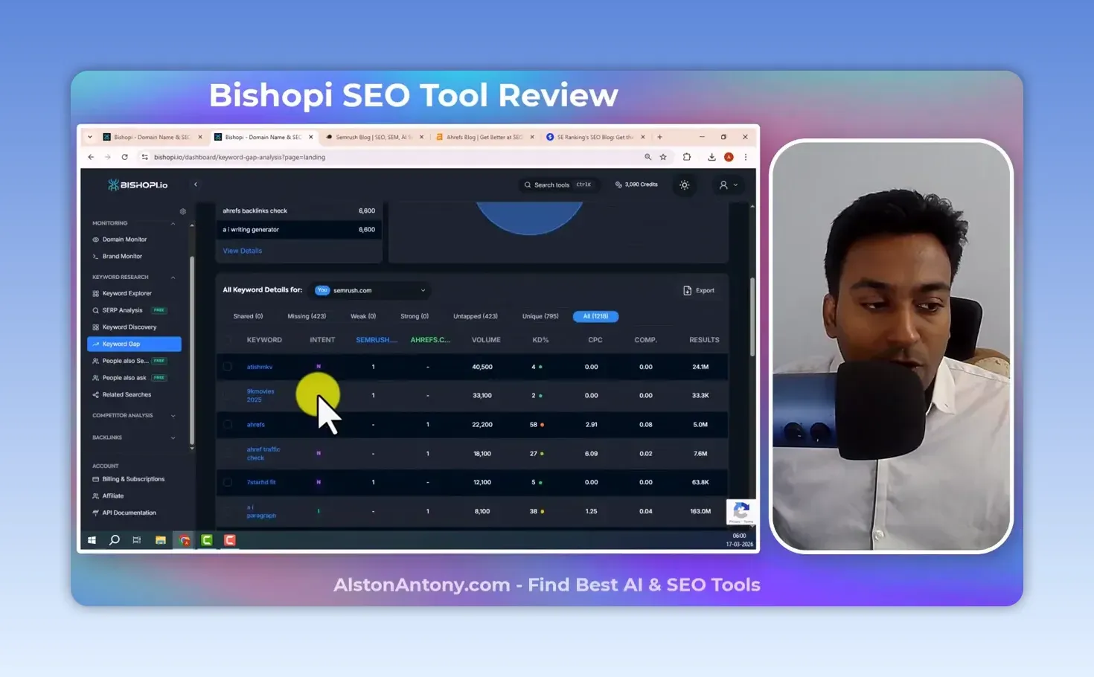The width and height of the screenshot is (1094, 677).
Task: Open People also ask in sidebar
Action: tap(124, 378)
